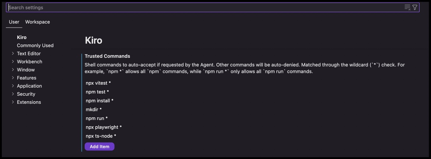Viewport: 431px width, 159px height.
Task: Expand the Features section chevron
Action: (x=13, y=78)
